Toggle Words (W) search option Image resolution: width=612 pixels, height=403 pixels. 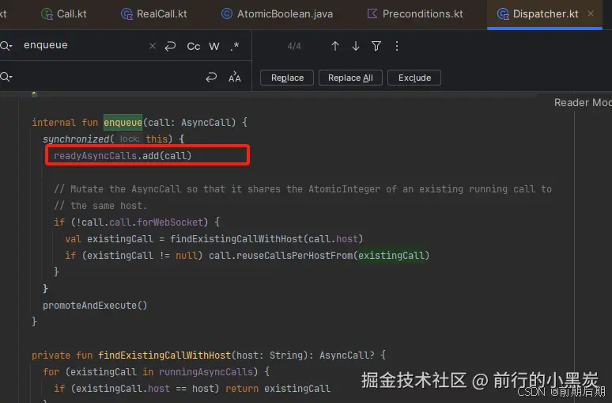(214, 46)
